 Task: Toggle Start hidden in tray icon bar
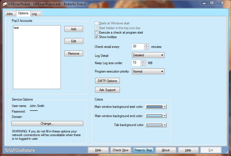(x=97, y=28)
